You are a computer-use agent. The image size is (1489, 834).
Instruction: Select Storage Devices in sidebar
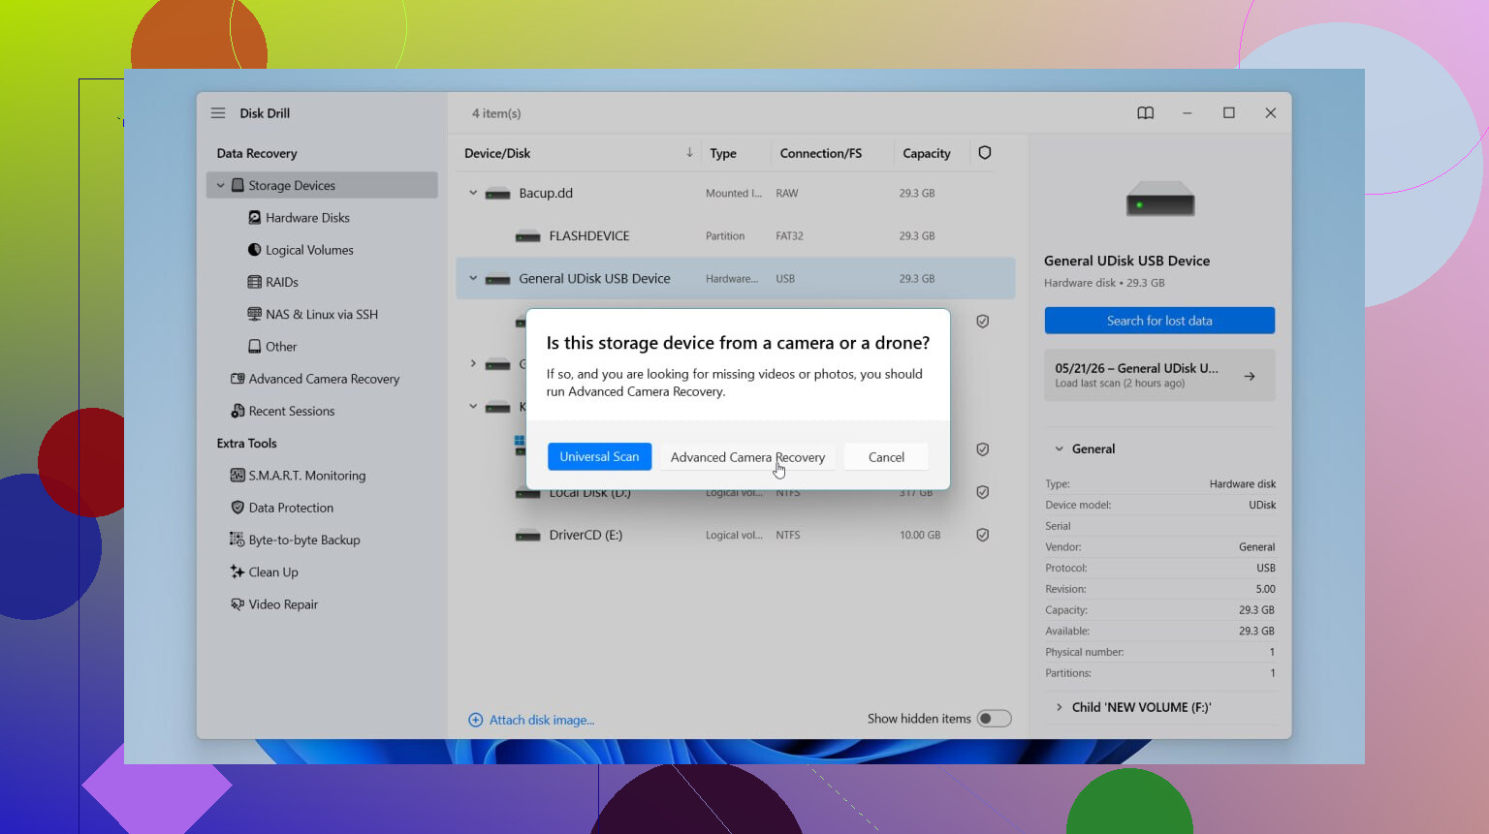click(x=322, y=185)
